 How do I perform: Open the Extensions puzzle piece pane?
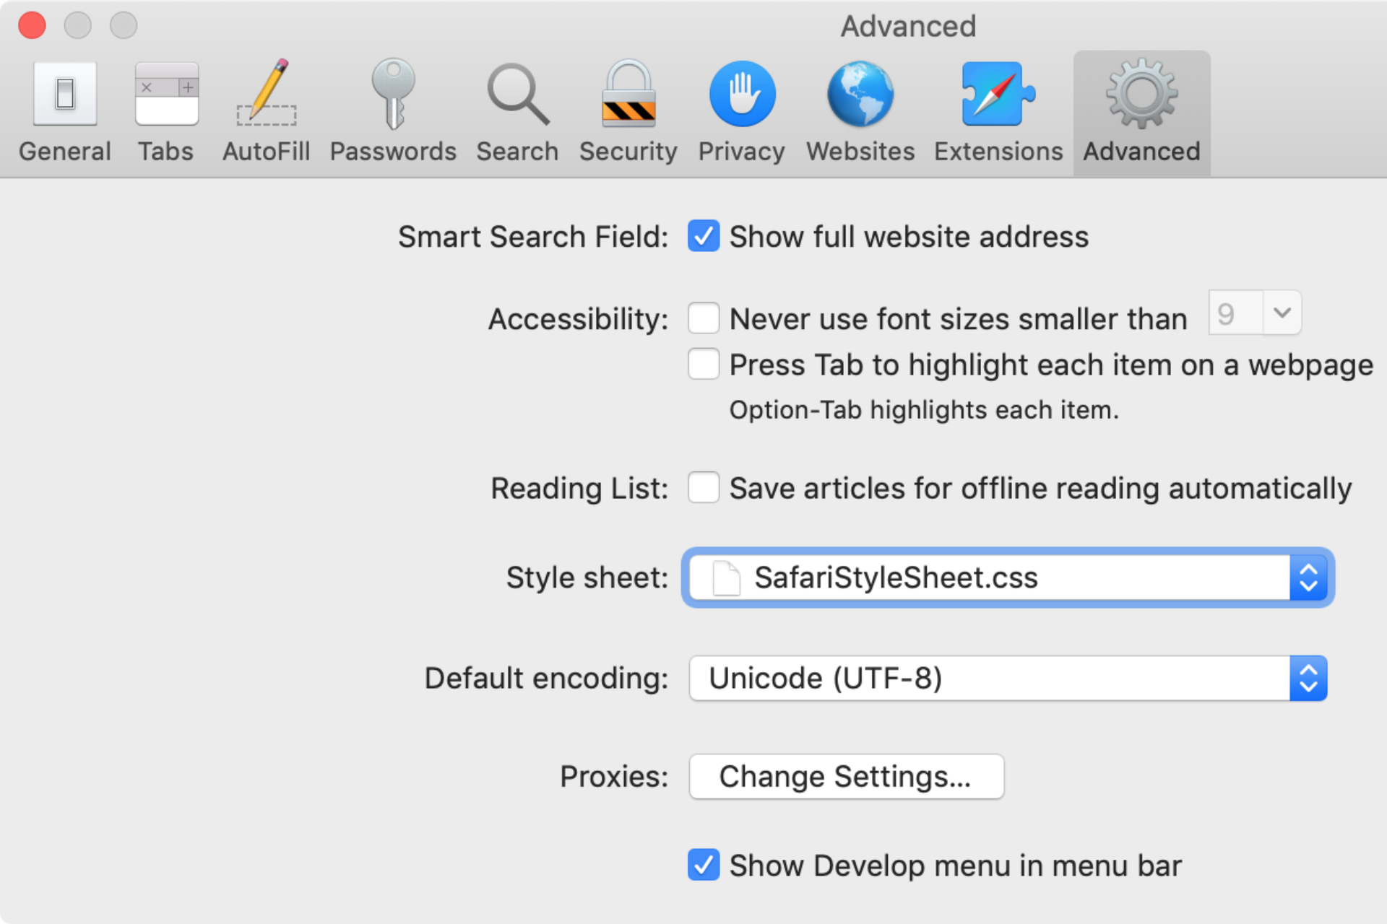(x=998, y=94)
